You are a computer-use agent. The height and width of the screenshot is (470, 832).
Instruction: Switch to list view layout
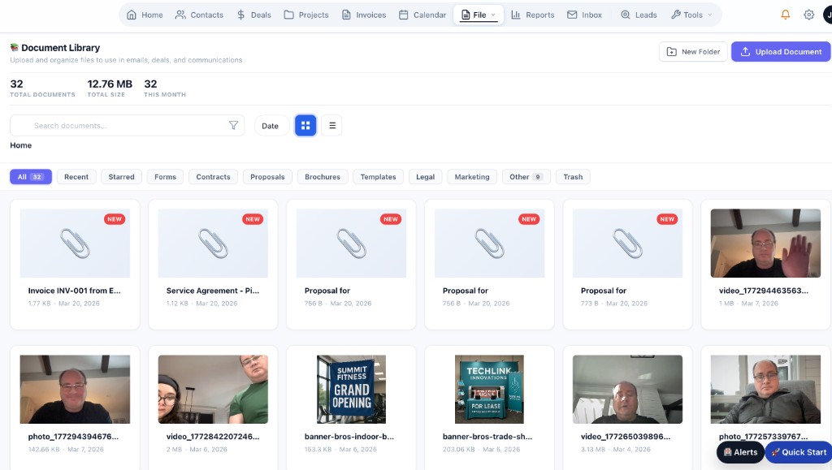pos(331,125)
